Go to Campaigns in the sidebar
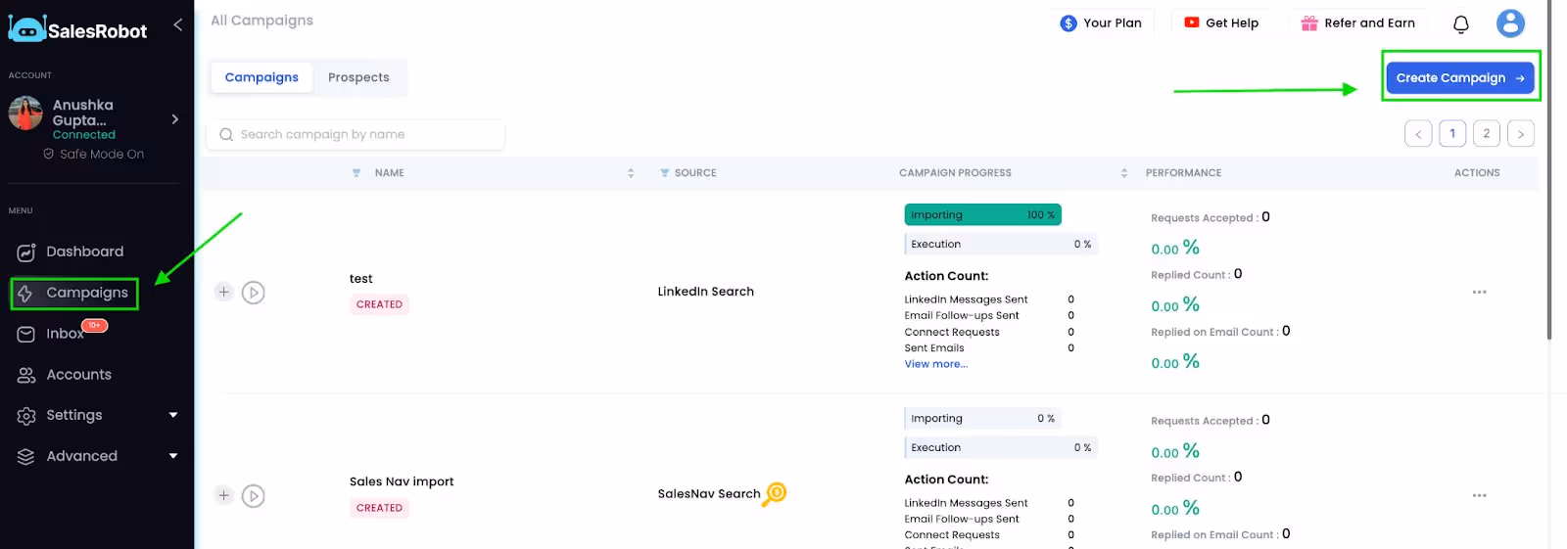This screenshot has width=1567, height=549. 74,293
